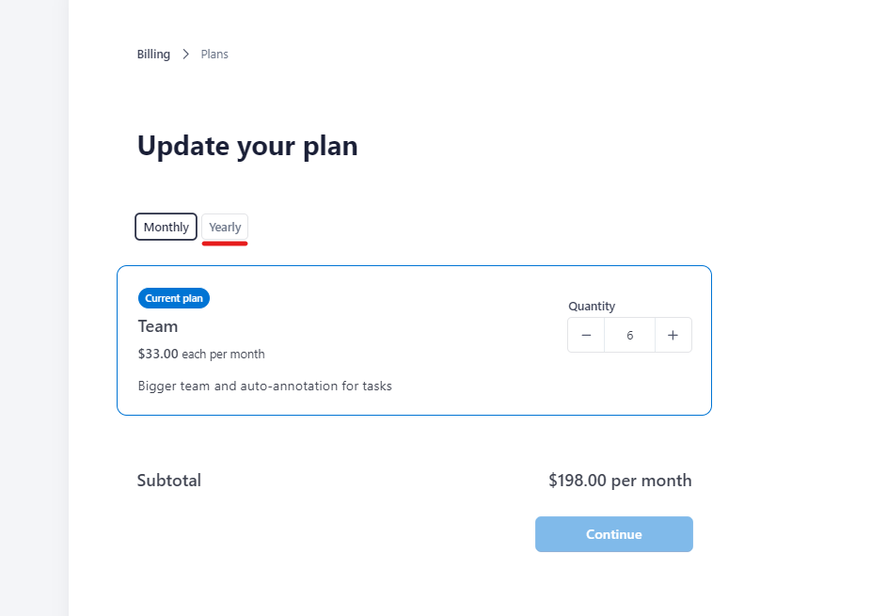Decrease quantity with the minus icon

pyautogui.click(x=586, y=336)
